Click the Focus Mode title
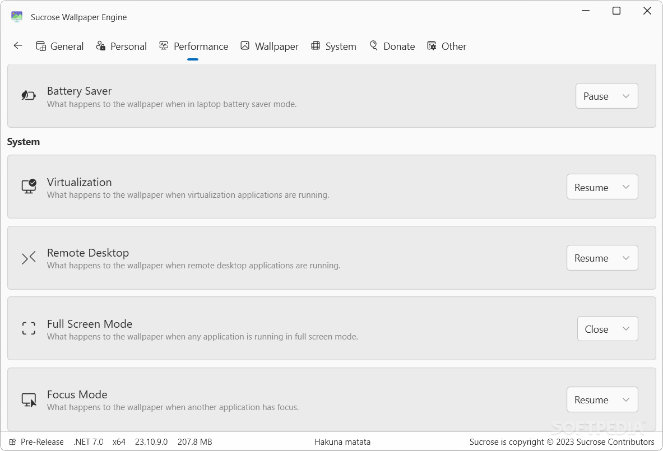Screen dimensions: 663x451 (77, 394)
